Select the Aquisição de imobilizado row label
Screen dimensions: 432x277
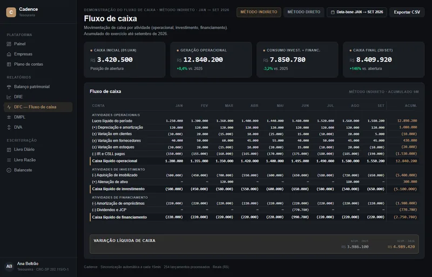(114, 175)
